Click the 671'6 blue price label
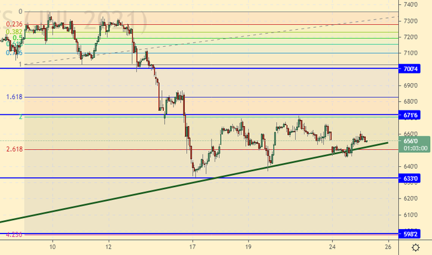The height and width of the screenshot is (255, 432). tap(410, 115)
